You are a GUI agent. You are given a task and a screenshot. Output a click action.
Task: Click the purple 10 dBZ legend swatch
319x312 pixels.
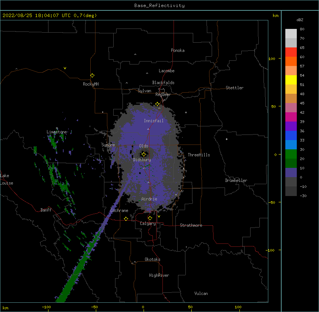tap(291, 173)
